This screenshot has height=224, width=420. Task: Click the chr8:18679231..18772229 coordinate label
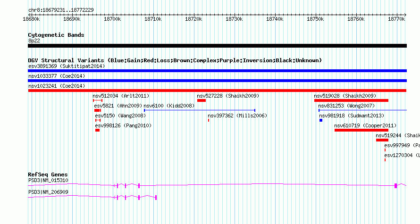pos(61,10)
